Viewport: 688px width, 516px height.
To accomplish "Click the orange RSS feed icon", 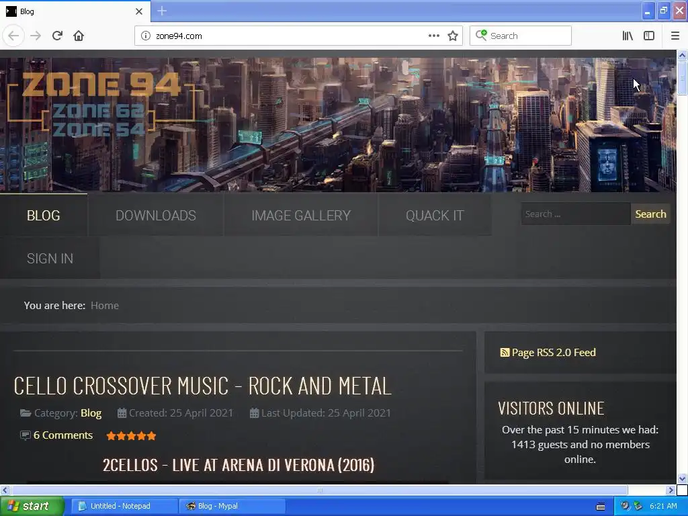I will [505, 352].
